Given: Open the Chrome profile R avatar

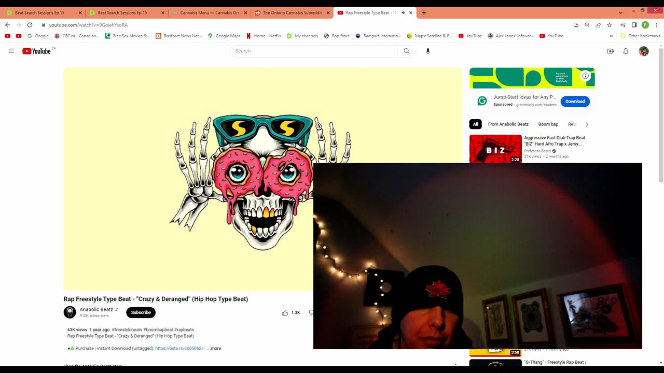Looking at the screenshot, I should click(645, 25).
